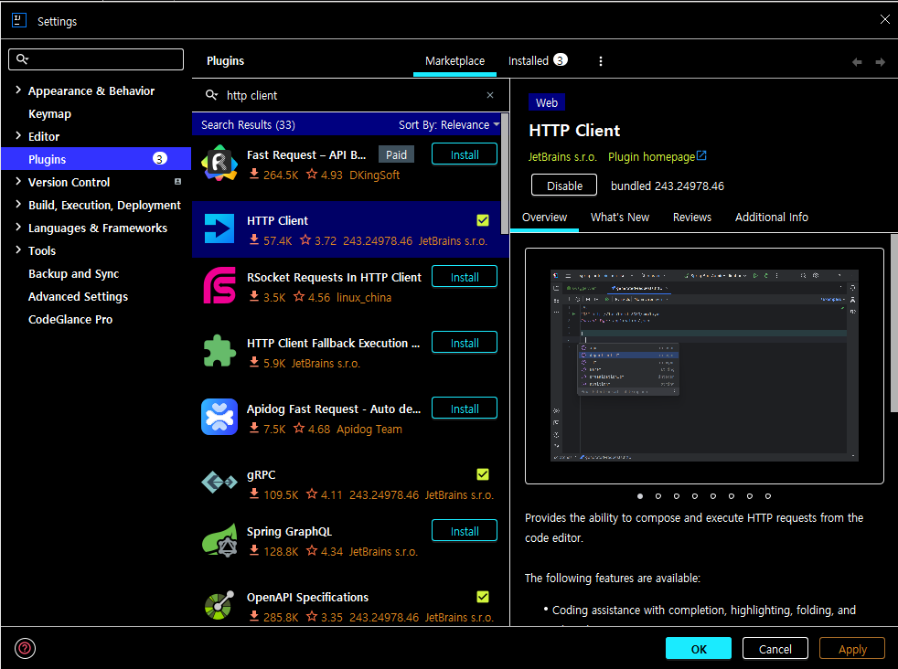Expand the Tools settings node
898x669 pixels.
17,250
